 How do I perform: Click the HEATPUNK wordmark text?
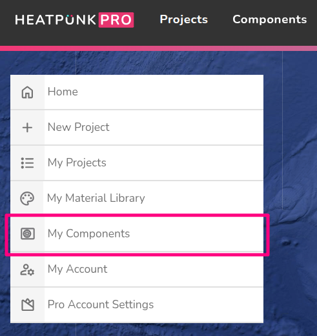click(x=56, y=20)
